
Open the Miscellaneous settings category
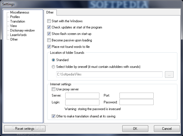point(19,12)
